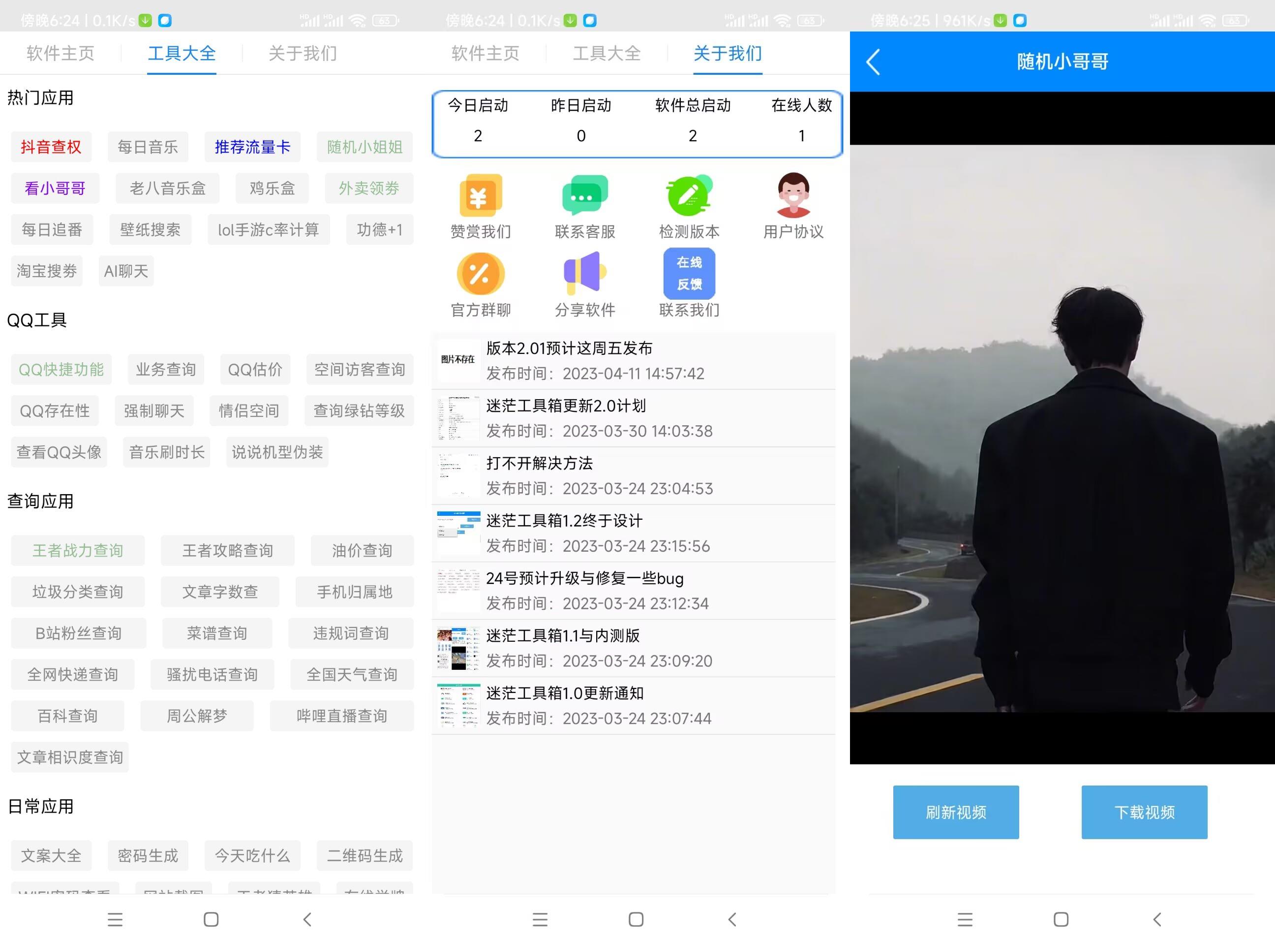Click the 下载视频 button
Viewport: 1275px width, 945px height.
[x=1144, y=812]
